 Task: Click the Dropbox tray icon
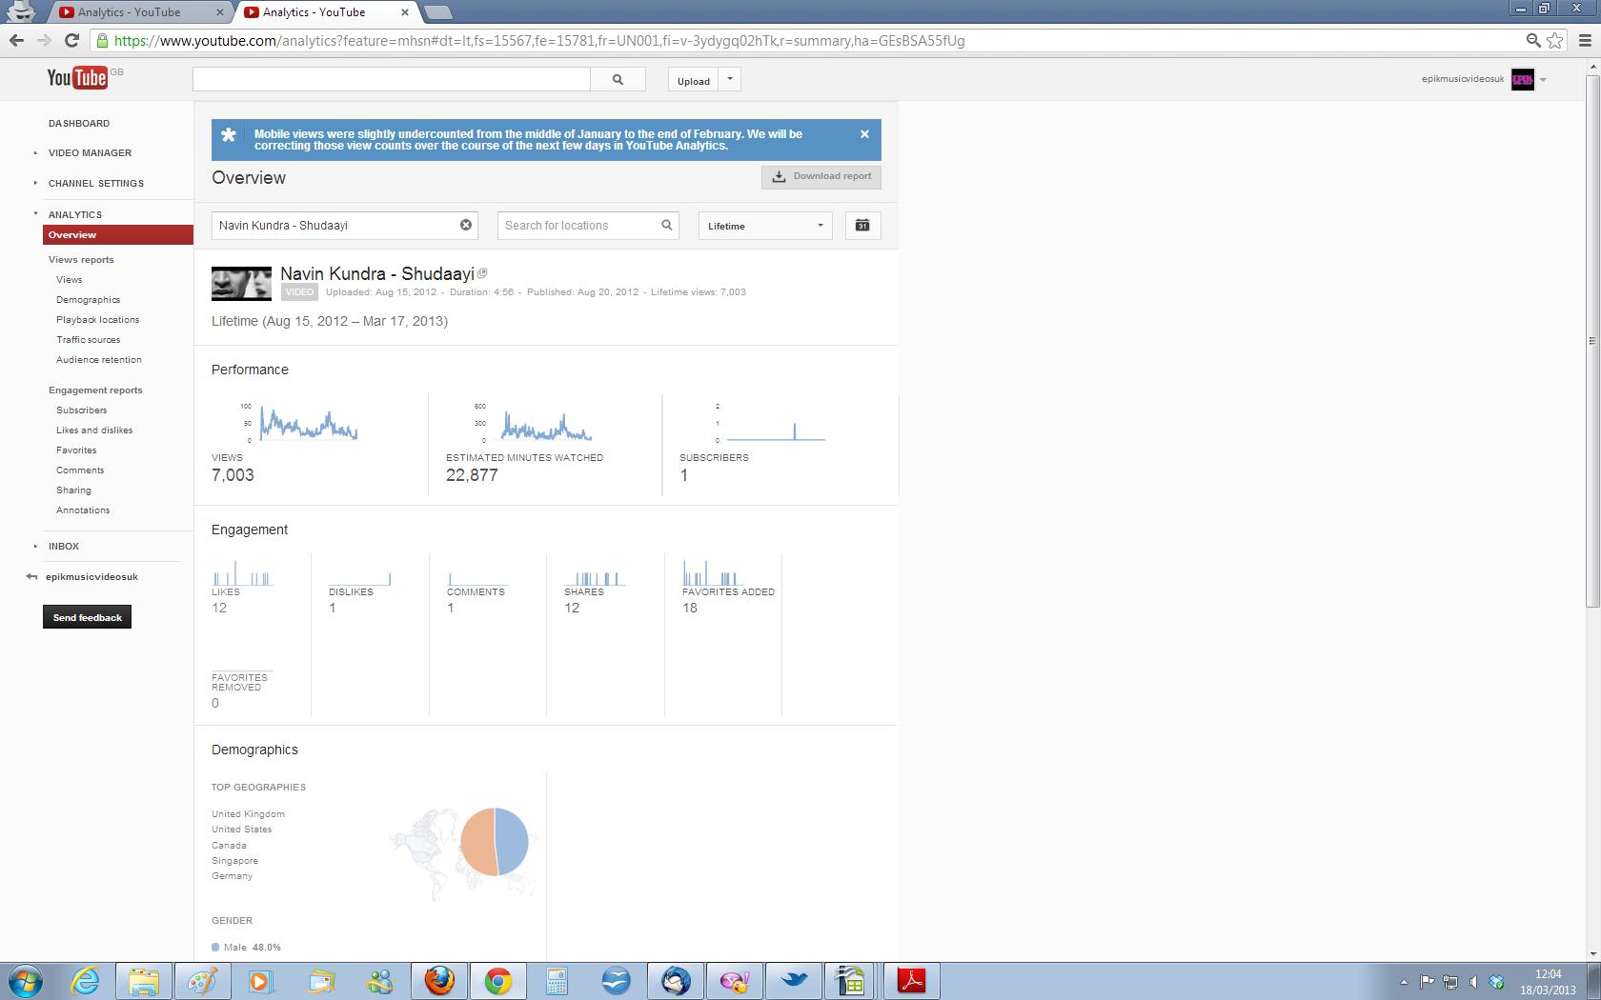(x=1496, y=982)
